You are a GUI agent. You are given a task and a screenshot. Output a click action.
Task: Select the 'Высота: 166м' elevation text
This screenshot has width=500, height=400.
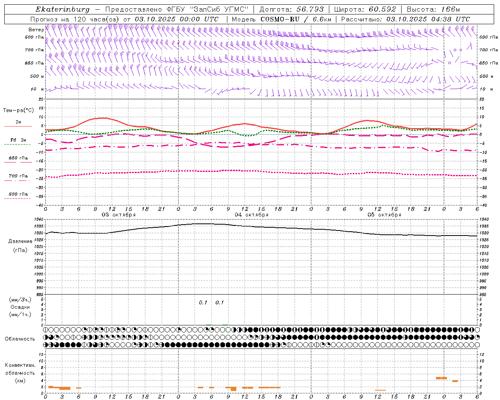tap(433, 9)
